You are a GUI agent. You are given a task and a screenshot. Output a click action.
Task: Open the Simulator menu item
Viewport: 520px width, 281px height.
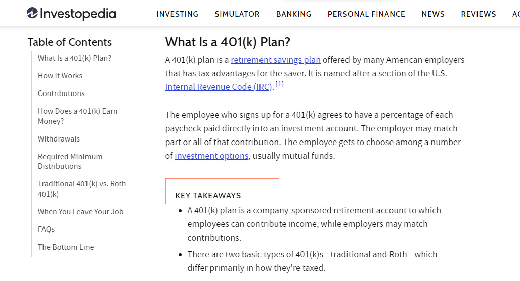[237, 14]
